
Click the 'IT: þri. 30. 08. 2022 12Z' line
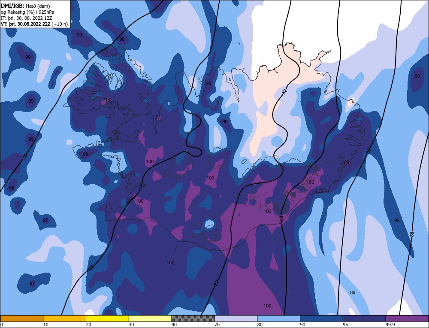click(26, 18)
